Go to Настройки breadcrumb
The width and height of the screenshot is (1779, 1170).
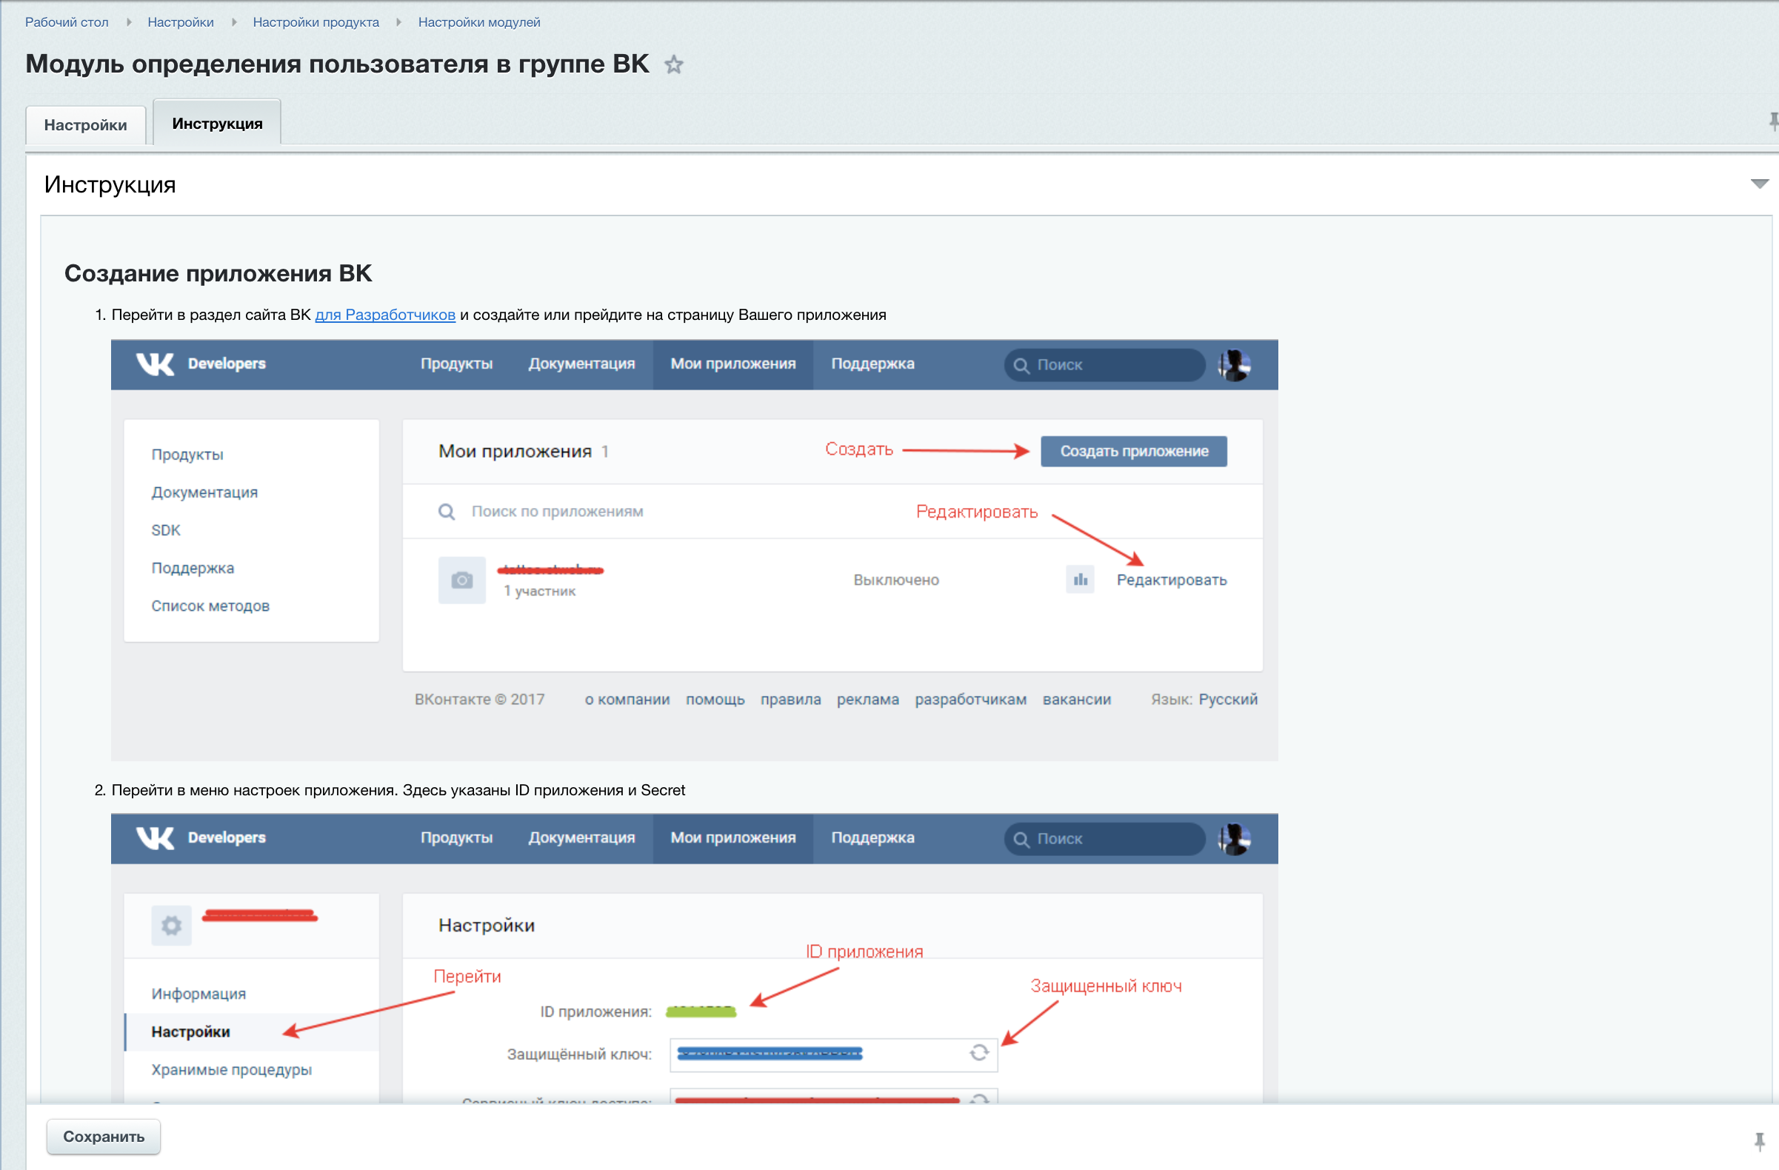pos(181,21)
